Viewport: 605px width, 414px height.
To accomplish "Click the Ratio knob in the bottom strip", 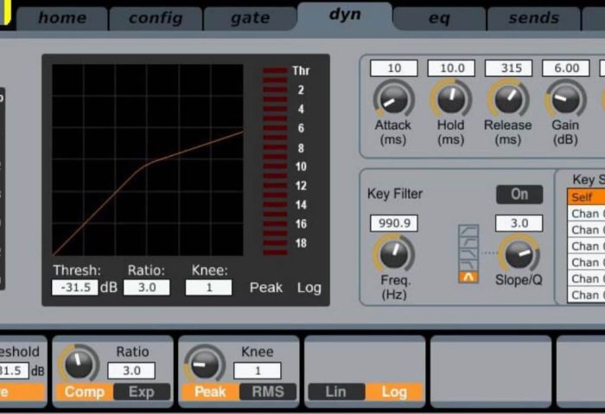I will coord(79,364).
